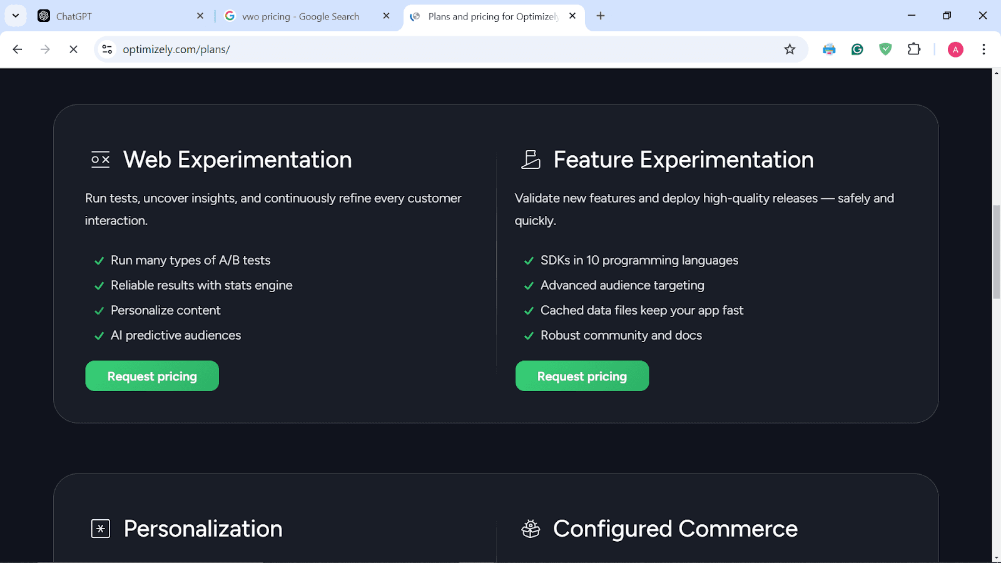Viewport: 1001px width, 563px height.
Task: Open the Chrome three-dot menu
Action: [x=983, y=49]
